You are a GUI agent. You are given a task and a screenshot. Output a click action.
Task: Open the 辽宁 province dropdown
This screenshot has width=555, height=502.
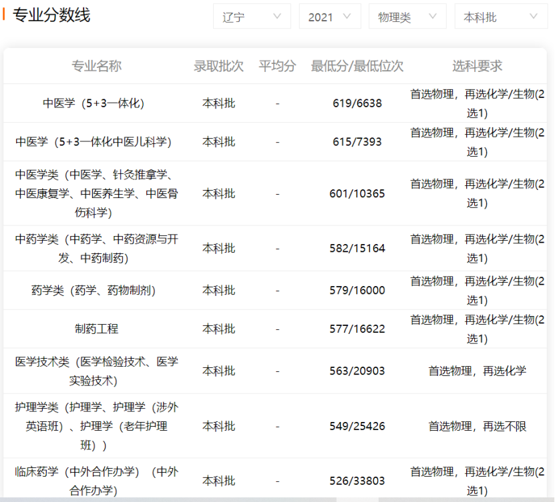tap(252, 16)
